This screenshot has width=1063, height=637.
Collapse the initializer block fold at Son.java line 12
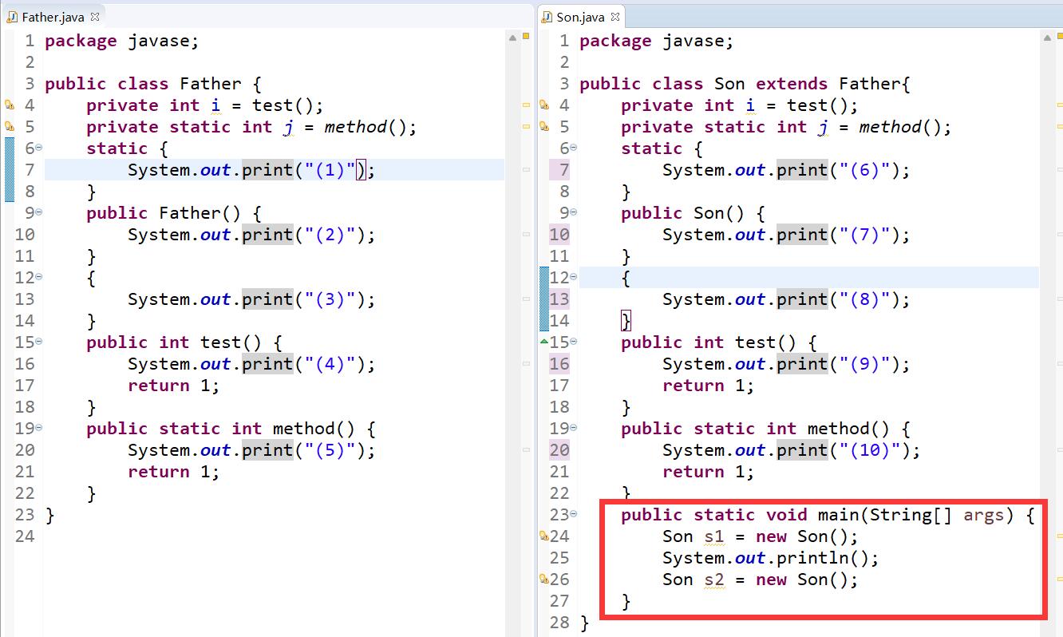coord(574,277)
